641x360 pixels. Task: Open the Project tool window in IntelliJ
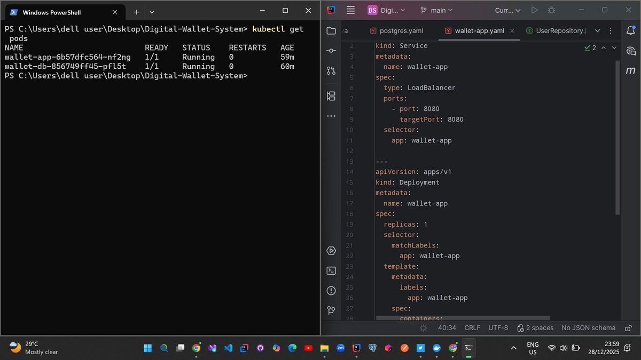coord(331,31)
